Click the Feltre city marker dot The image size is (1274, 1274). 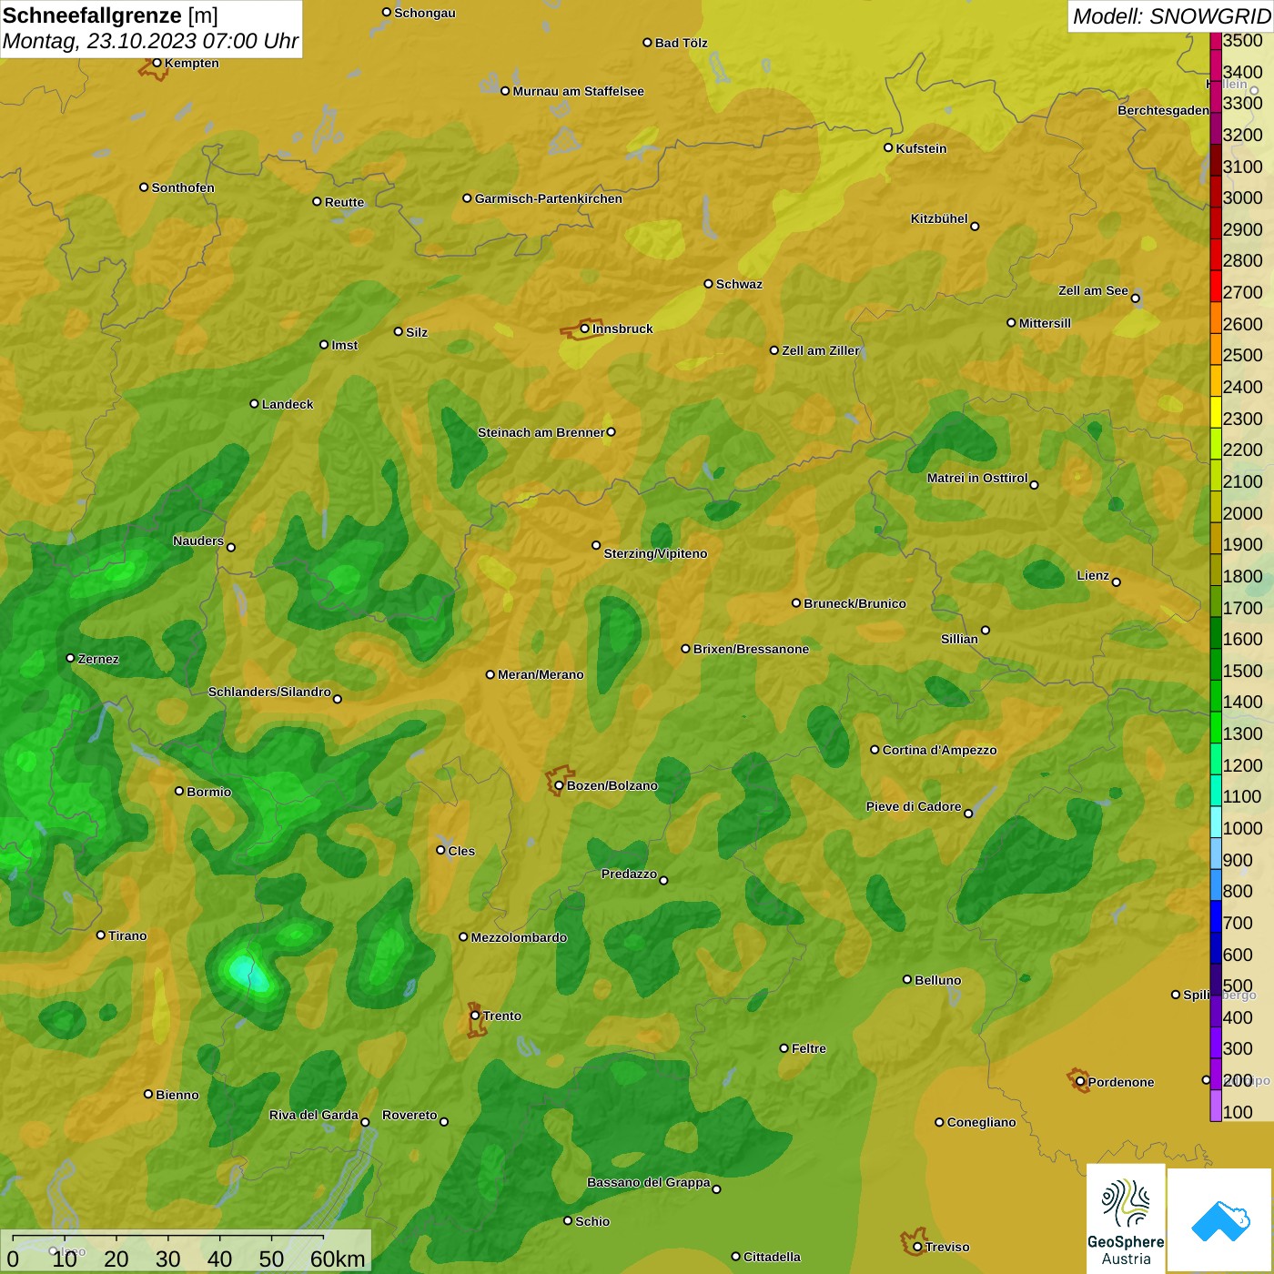pyautogui.click(x=784, y=1048)
